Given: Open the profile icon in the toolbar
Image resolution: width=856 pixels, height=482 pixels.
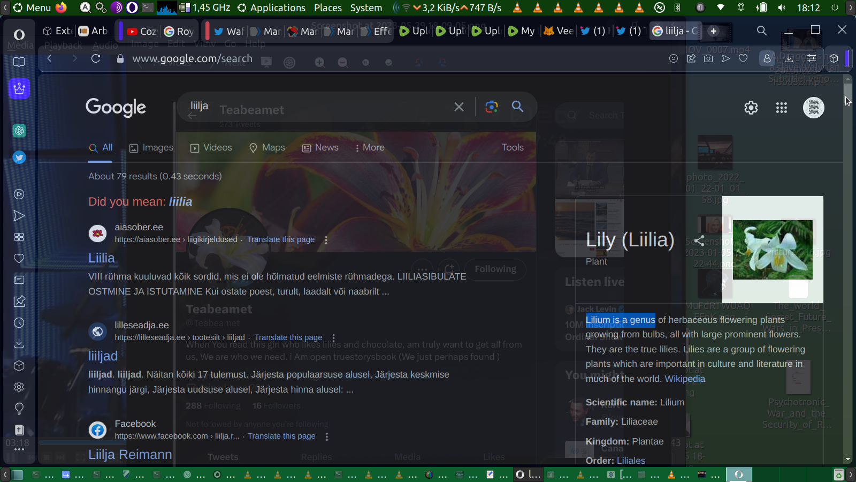Looking at the screenshot, I should (767, 58).
